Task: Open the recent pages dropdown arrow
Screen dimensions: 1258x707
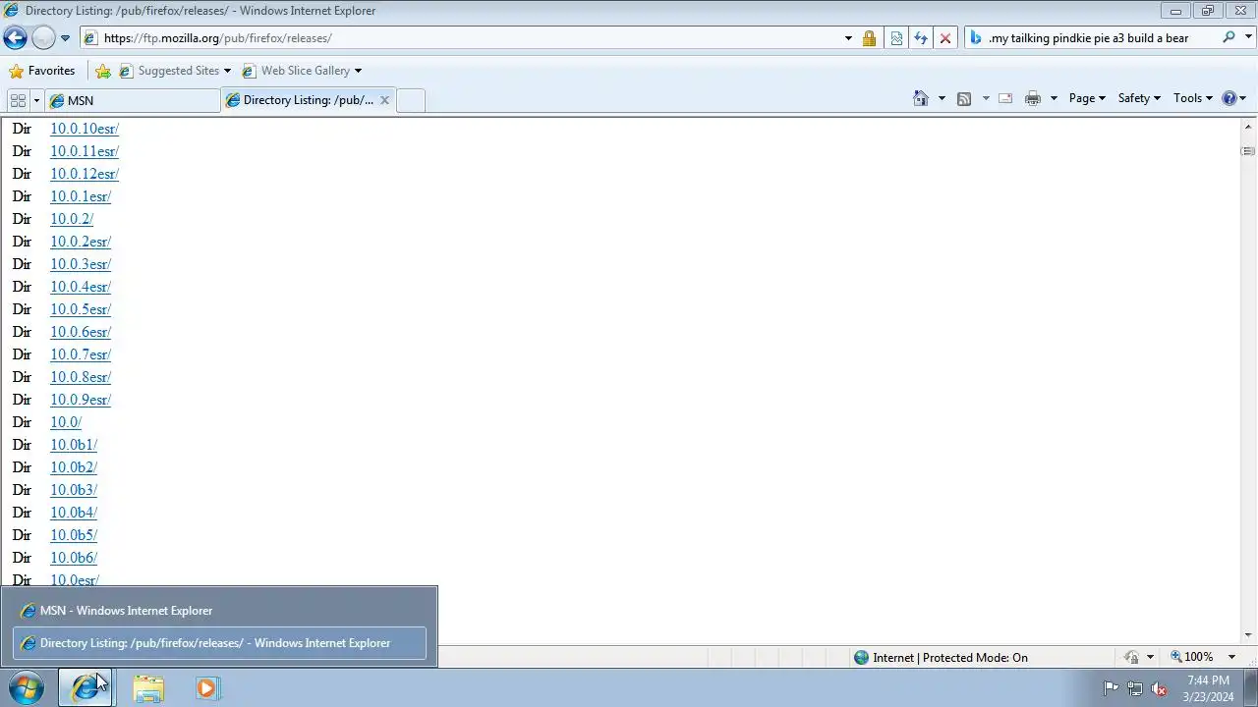Action: pos(65,38)
